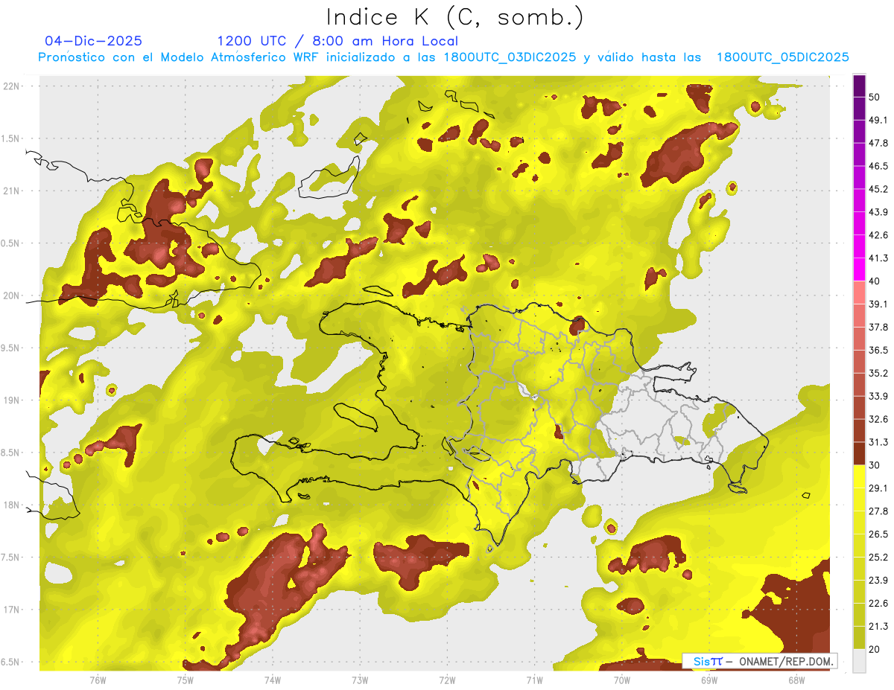Image resolution: width=894 pixels, height=690 pixels.
Task: Click legend value '31.3'
Action: tap(878, 442)
